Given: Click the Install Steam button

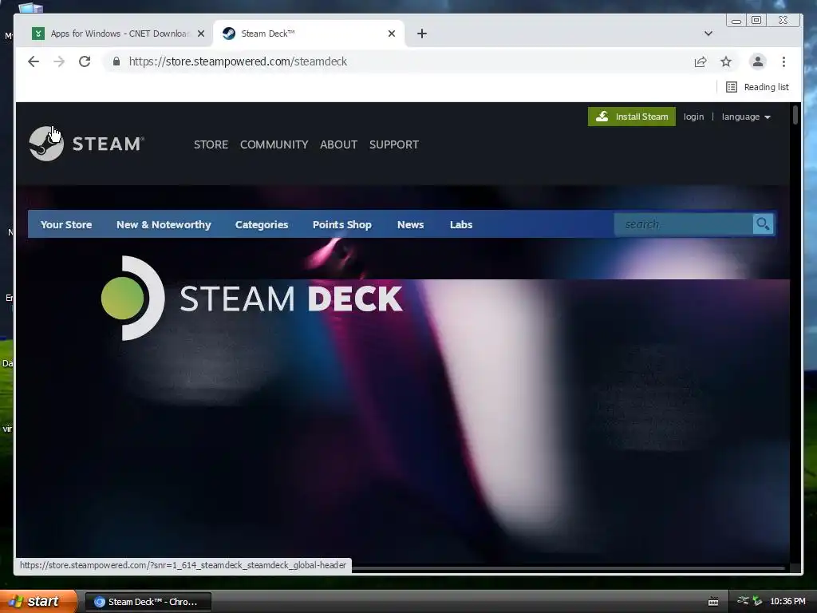Looking at the screenshot, I should 632,117.
